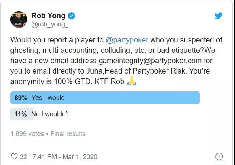Click the 32 likes count
This screenshot has height=165, width=235.
pyautogui.click(x=23, y=157)
